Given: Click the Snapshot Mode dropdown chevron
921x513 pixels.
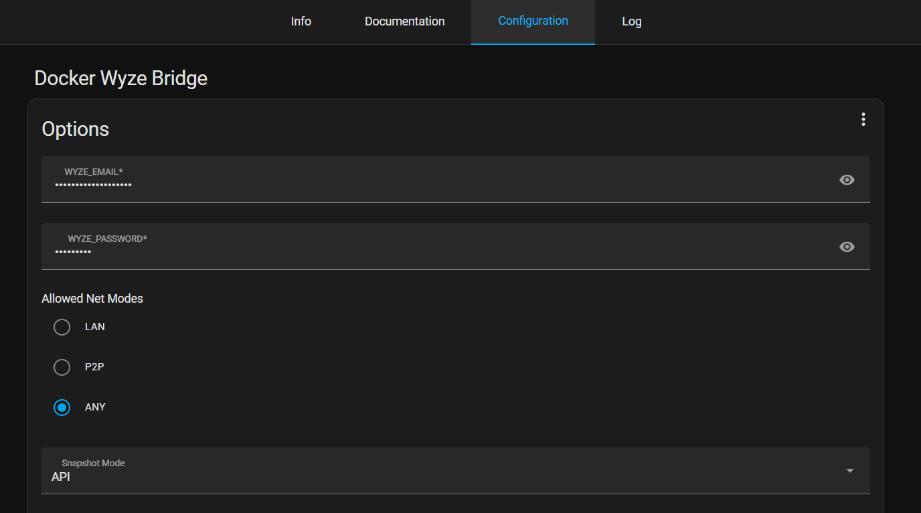Looking at the screenshot, I should point(849,471).
